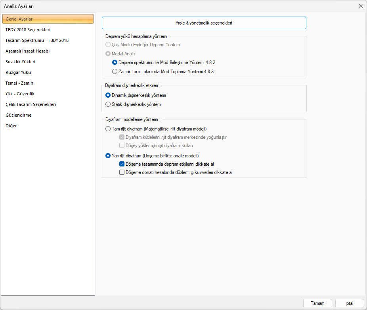Viewport: 367px width, 310px height.
Task: Select Statik dışmerkezlik yöntemi option
Action: coord(108,104)
